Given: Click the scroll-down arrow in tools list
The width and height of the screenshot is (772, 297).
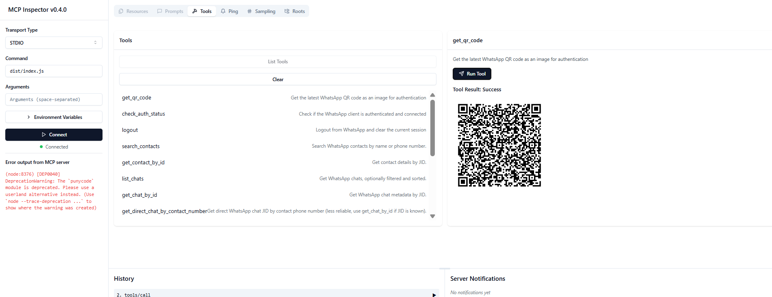Looking at the screenshot, I should (x=432, y=216).
